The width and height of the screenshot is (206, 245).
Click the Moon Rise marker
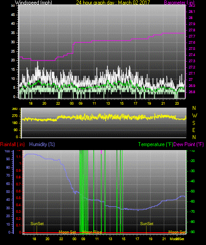coord(92,232)
